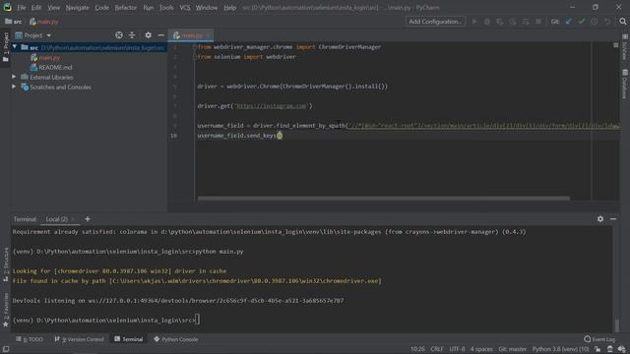Select main.py in the project tree

click(x=45, y=57)
